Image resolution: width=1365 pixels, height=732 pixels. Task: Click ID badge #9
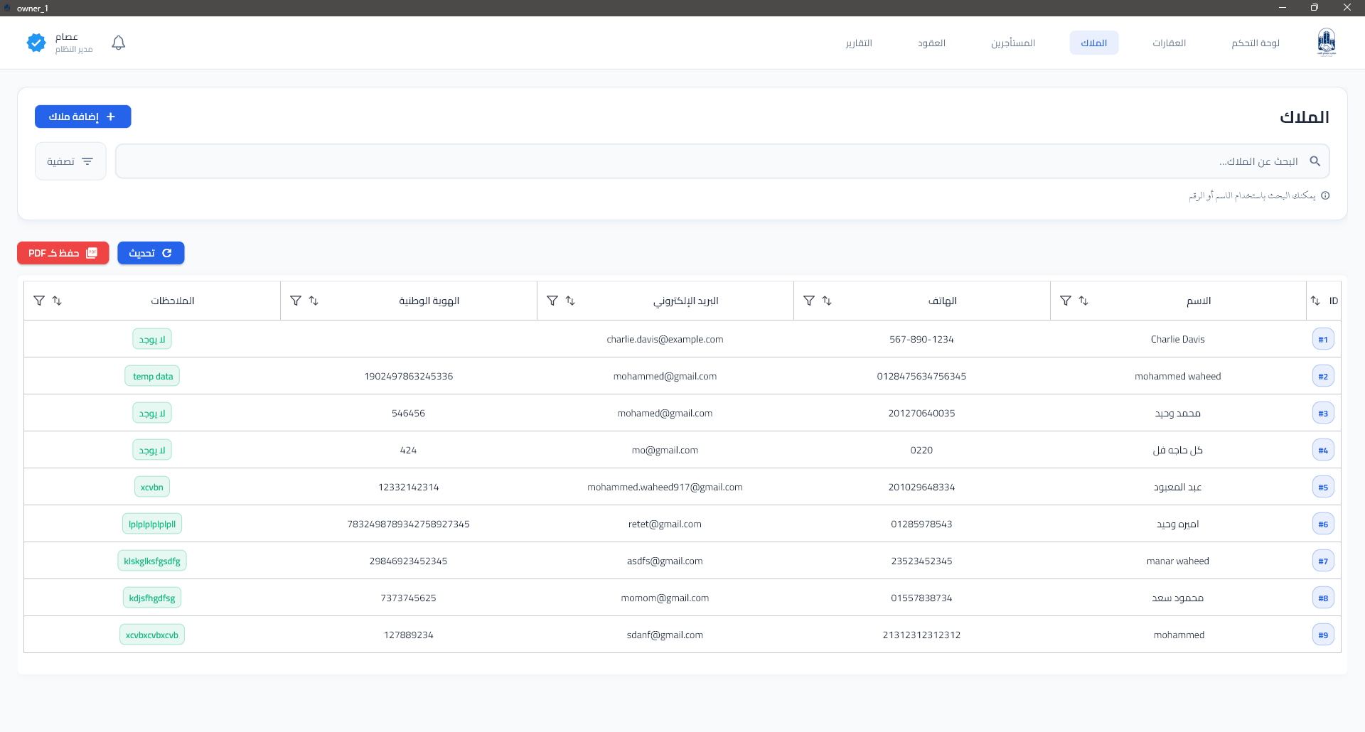[x=1323, y=635]
